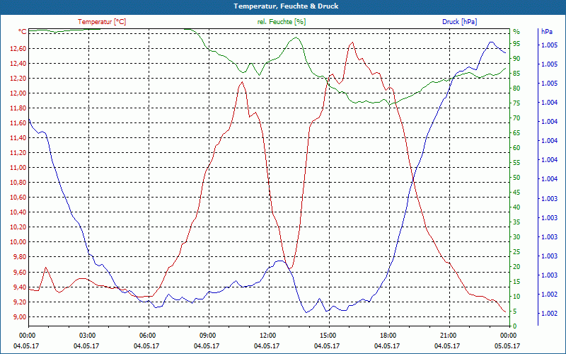Viewport: 566px width, 354px height.
Task: Select the green 'rel. Feuchte [%]' legend label
Action: point(282,22)
